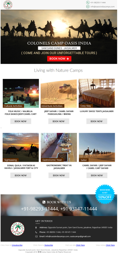Book the Luxury Swiss Tents Jaisalmer stay
This screenshot has width=118, height=253.
97,121
